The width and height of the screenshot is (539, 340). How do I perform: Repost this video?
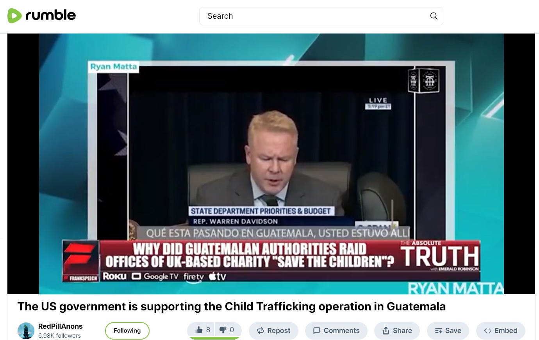point(273,331)
